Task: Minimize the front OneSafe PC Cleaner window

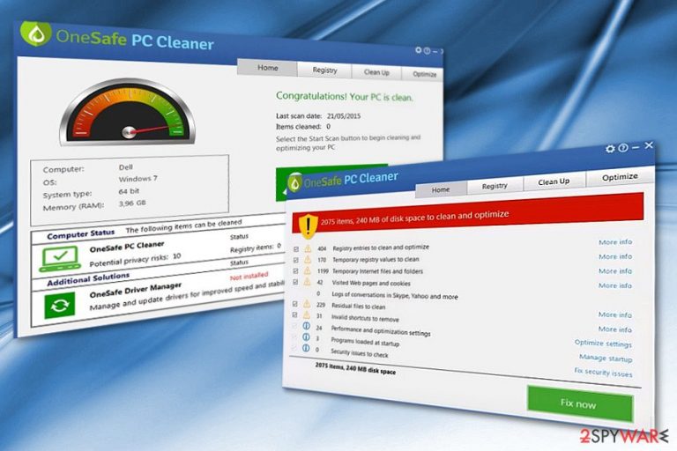Action: 636,147
